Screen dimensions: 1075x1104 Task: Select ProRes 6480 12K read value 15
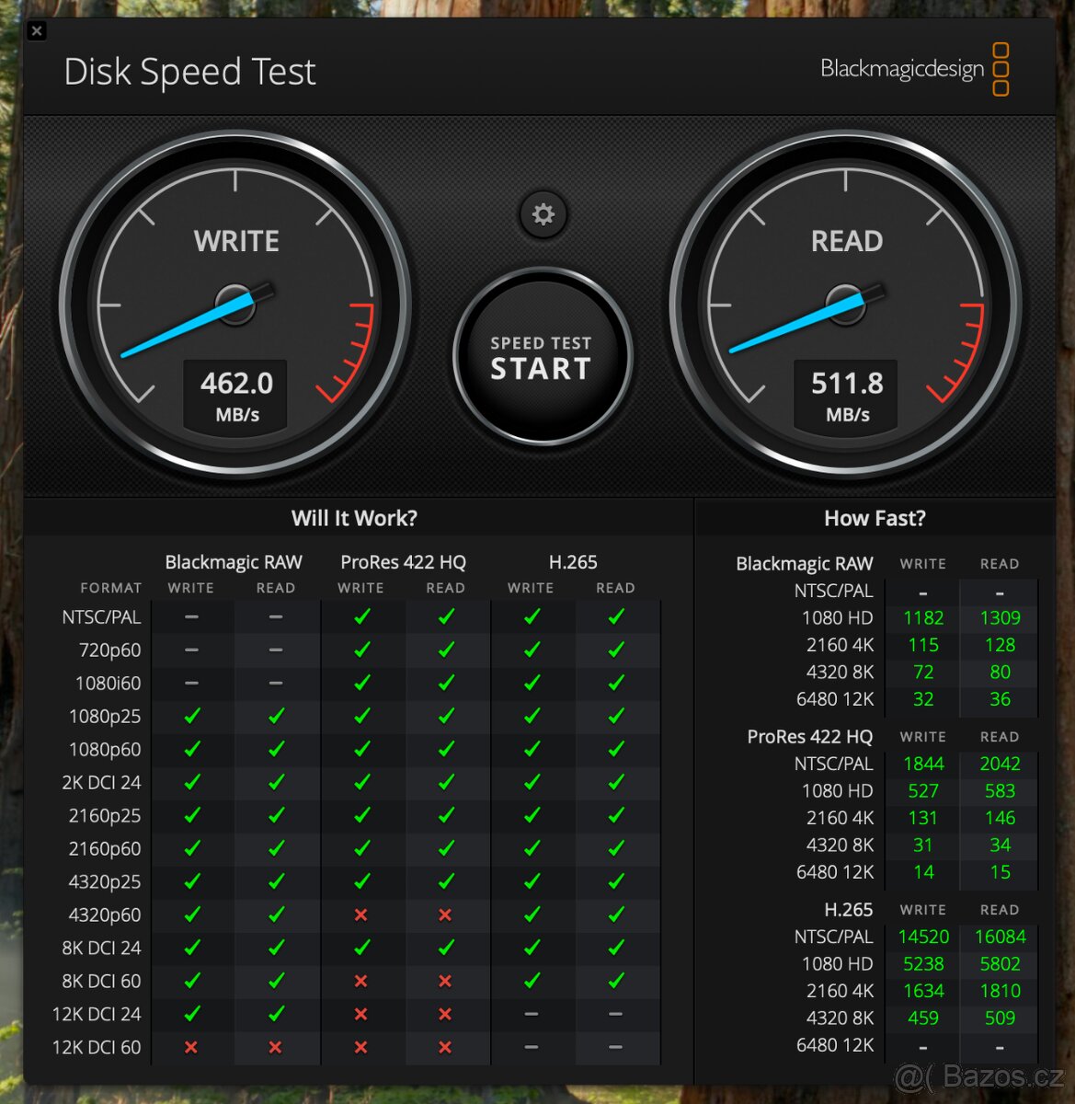pos(1000,872)
